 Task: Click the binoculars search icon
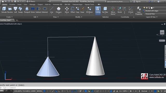click(131, 1)
